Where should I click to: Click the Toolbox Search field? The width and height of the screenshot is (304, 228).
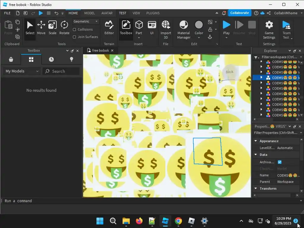click(61, 71)
